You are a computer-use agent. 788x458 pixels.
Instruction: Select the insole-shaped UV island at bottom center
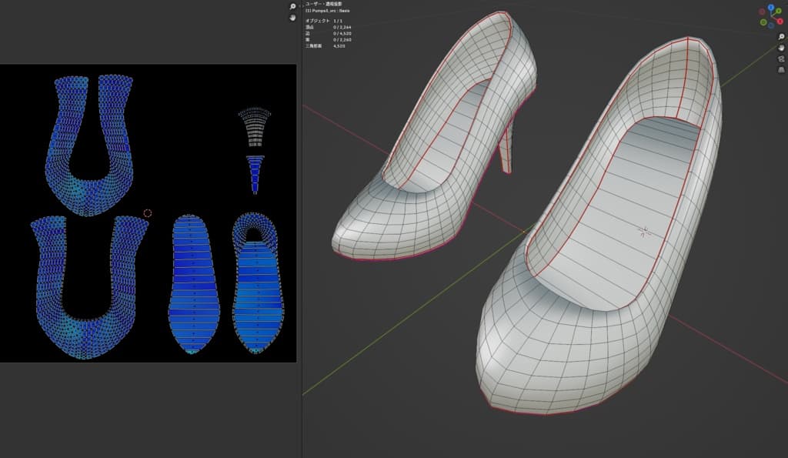[x=194, y=285]
